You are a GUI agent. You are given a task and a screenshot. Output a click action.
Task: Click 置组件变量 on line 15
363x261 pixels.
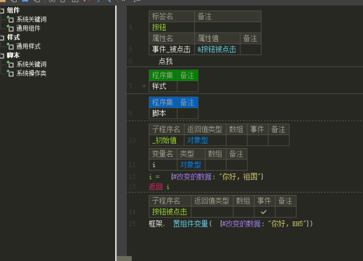point(190,224)
